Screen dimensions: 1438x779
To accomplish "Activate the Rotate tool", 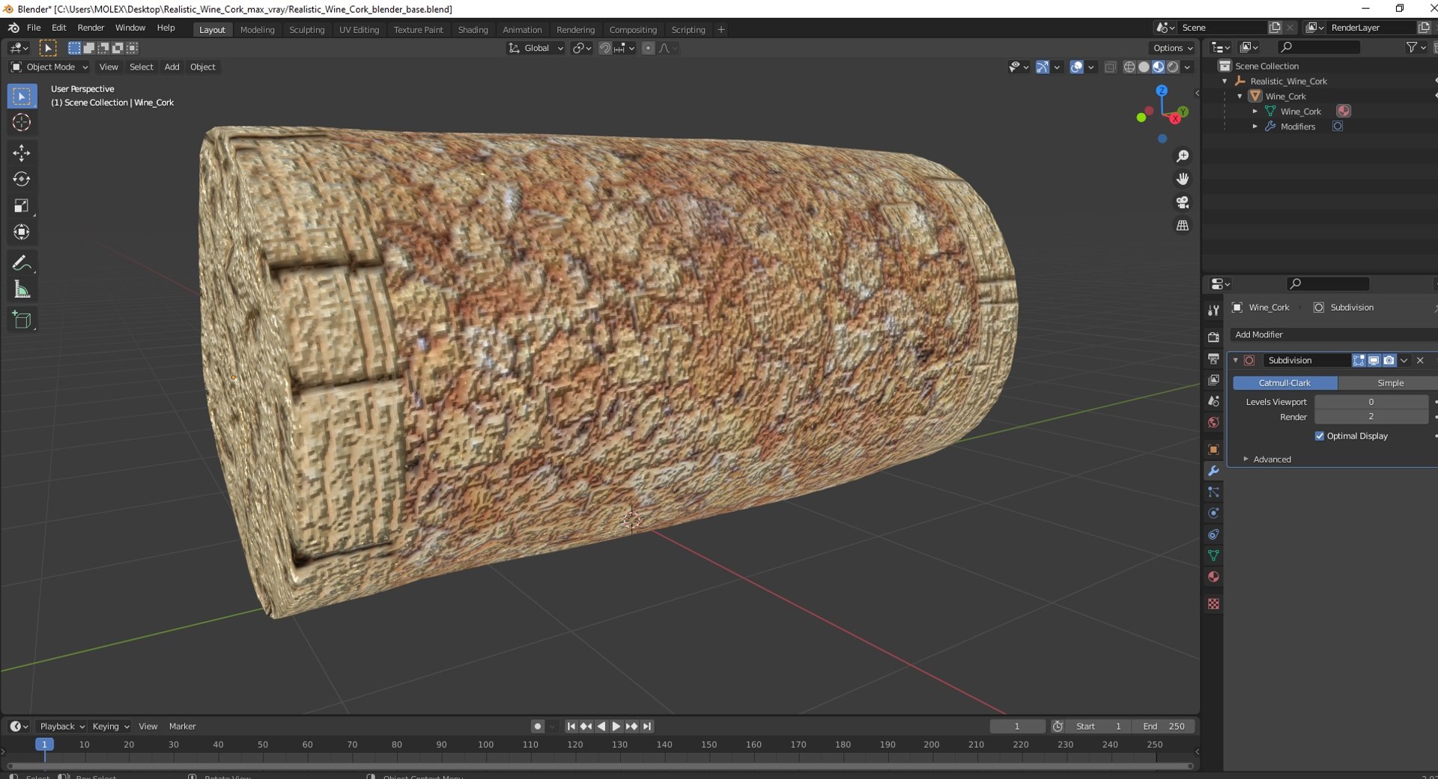I will pos(22,179).
